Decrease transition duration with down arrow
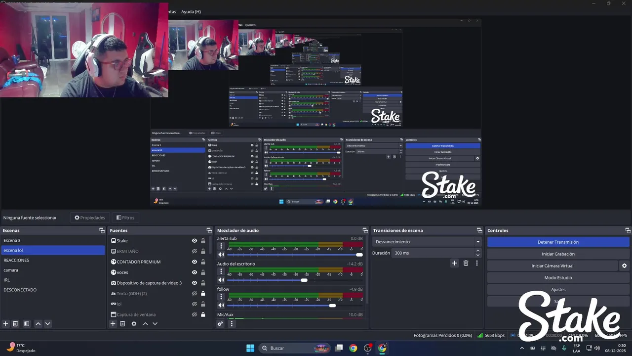The image size is (632, 356). [x=477, y=255]
